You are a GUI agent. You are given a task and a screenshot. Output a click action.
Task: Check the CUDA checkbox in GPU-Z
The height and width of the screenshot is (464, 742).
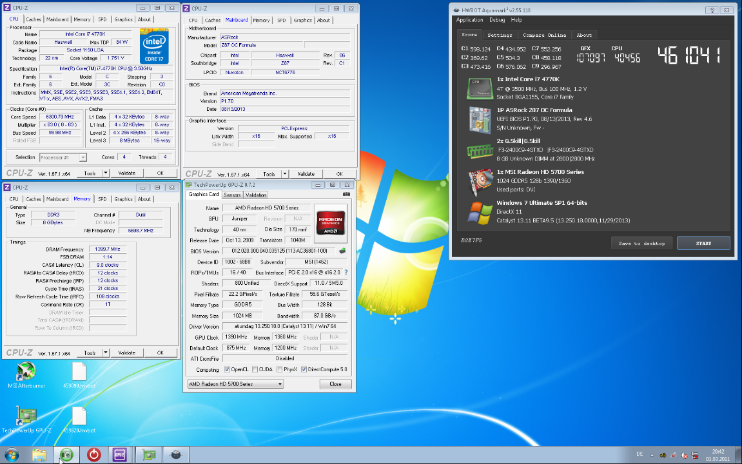pos(255,369)
